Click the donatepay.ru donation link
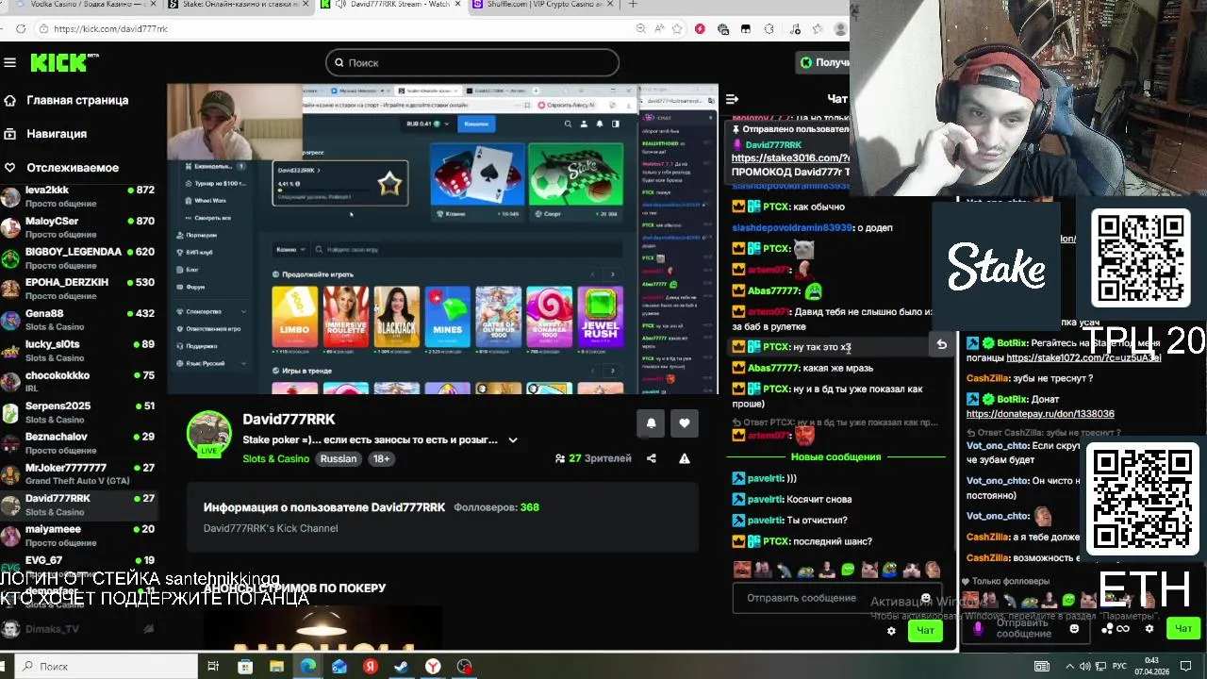The height and width of the screenshot is (679, 1207). pos(1040,414)
